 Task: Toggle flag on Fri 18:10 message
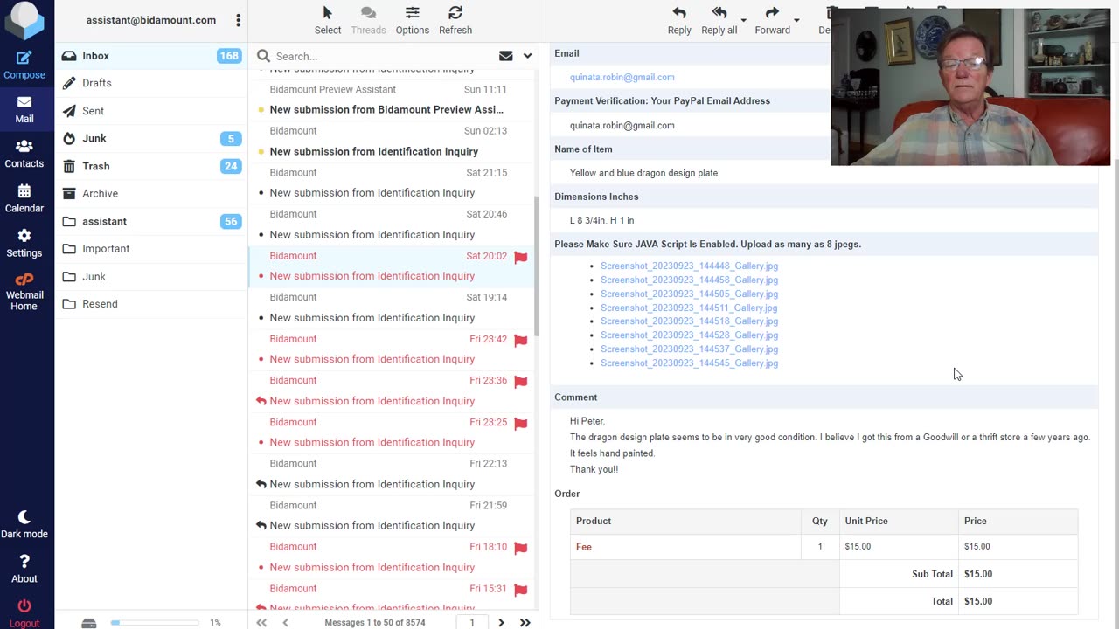521,548
